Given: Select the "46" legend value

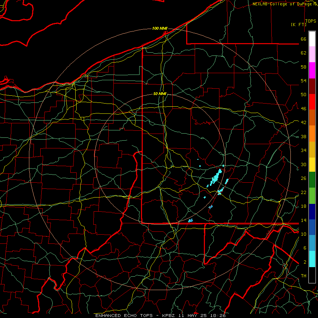Looking at the screenshot, I should pyautogui.click(x=304, y=109).
